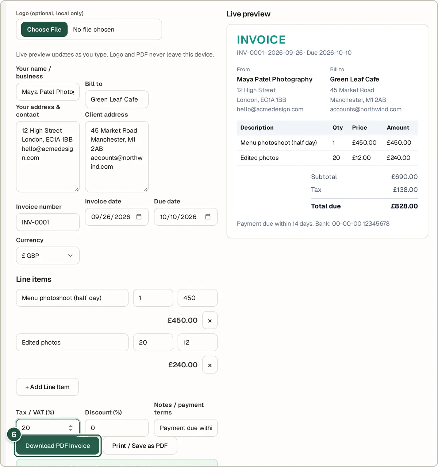
Task: Edit the Menu photoshoot description field
Action: (x=72, y=298)
